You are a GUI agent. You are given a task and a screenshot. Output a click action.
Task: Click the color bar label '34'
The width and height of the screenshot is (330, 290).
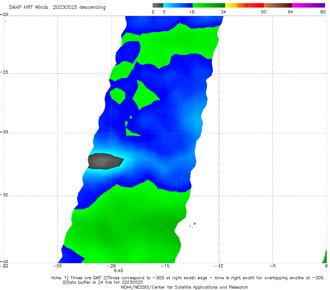(223, 12)
